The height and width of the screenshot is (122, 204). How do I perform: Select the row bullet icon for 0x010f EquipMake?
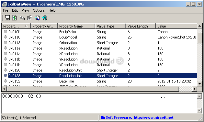pyautogui.click(x=6, y=31)
